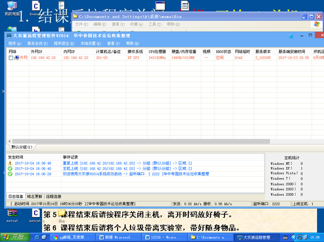Sort by the 内网IP column header
324x242 pixels.
point(78,51)
